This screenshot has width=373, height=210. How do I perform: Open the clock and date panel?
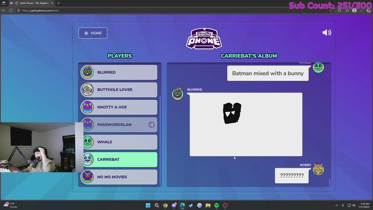(x=365, y=205)
